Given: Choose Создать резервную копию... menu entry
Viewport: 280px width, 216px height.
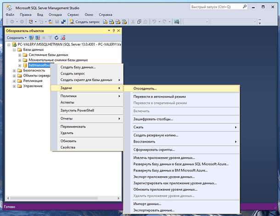Looking at the screenshot, I should 156,135.
